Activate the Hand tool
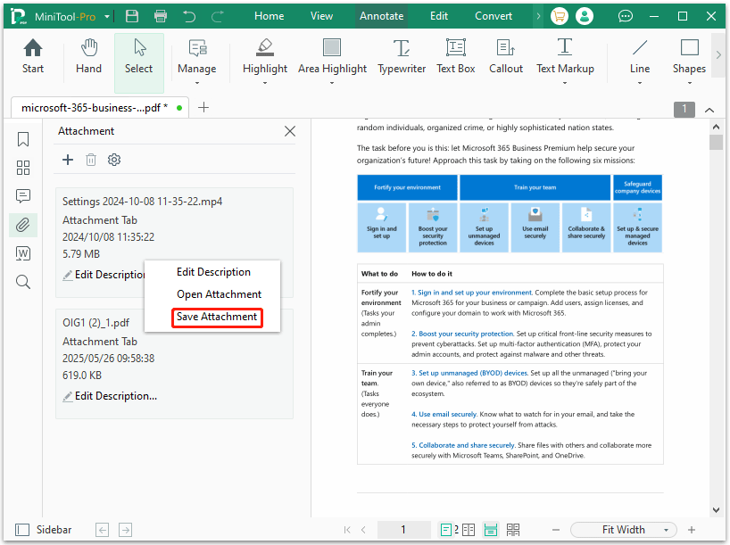The width and height of the screenshot is (730, 545). pos(88,56)
